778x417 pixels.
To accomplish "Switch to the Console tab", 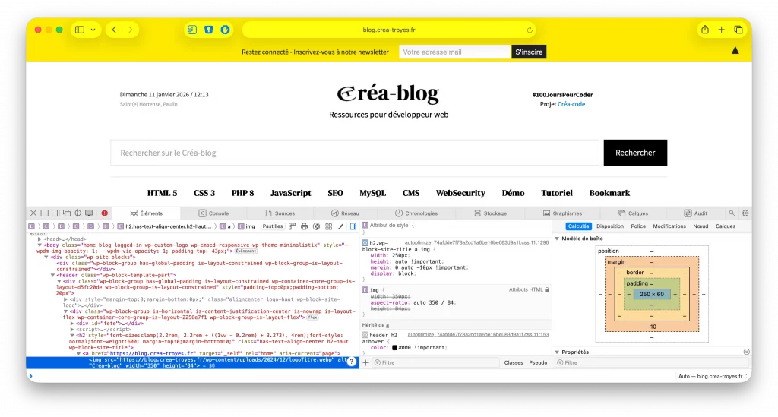I will [x=213, y=213].
